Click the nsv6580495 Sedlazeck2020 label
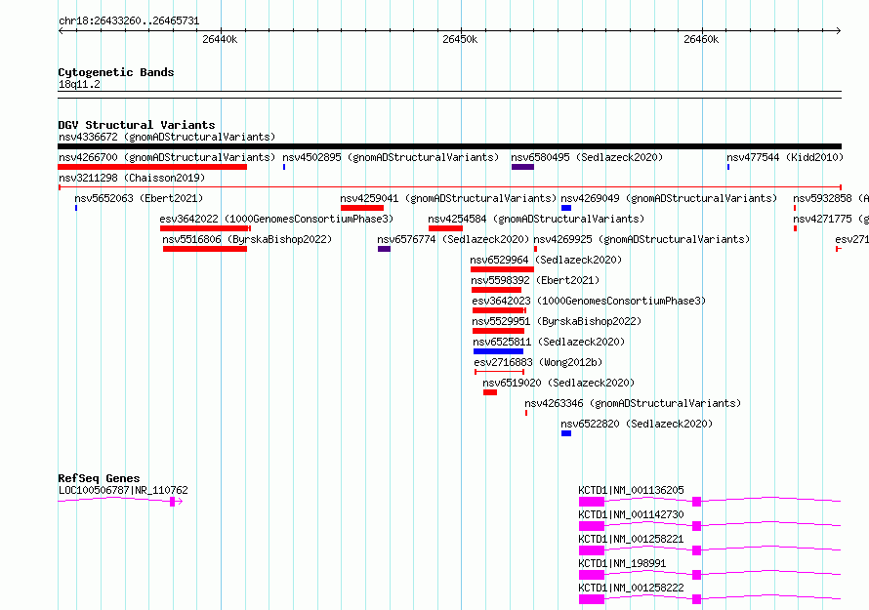Image resolution: width=869 pixels, height=610 pixels. (x=587, y=157)
